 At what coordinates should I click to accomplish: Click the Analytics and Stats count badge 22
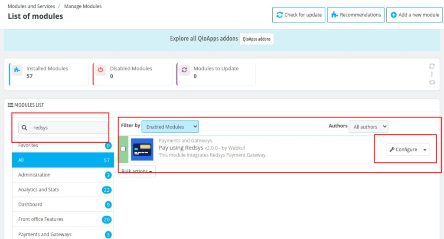[107, 190]
